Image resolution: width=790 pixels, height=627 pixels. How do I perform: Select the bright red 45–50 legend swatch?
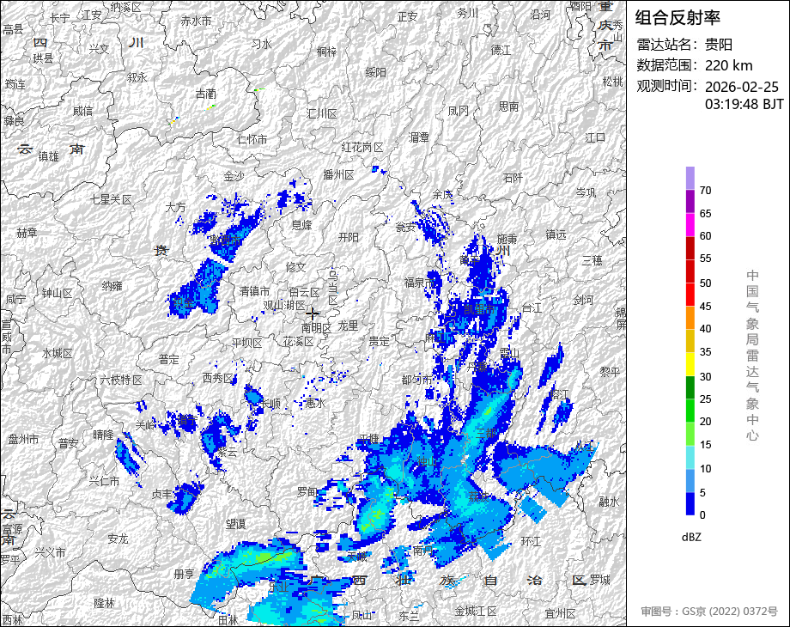690,295
